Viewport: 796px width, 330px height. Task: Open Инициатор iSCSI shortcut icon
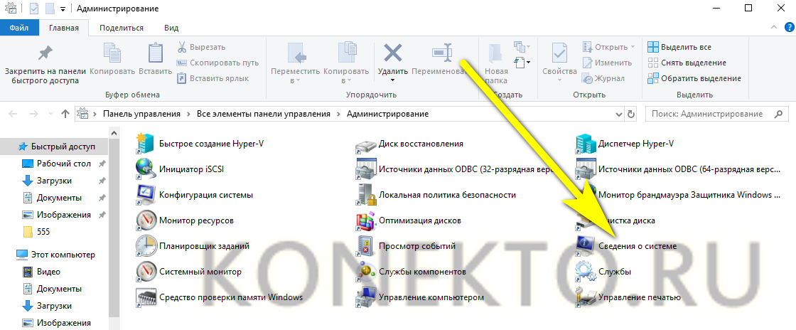[x=146, y=169]
